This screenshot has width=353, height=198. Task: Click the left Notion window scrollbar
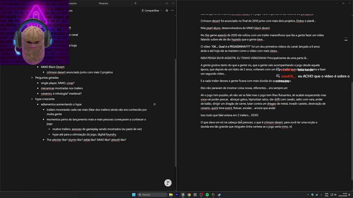[x=176, y=113]
